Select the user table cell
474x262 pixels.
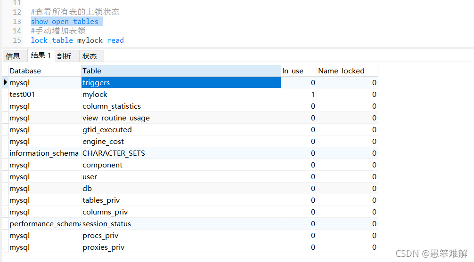click(x=181, y=176)
